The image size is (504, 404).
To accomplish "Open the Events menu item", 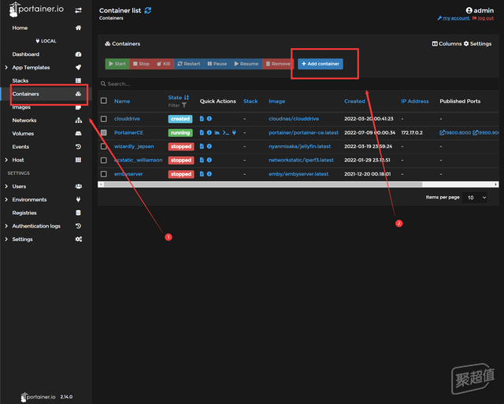I will click(x=21, y=146).
